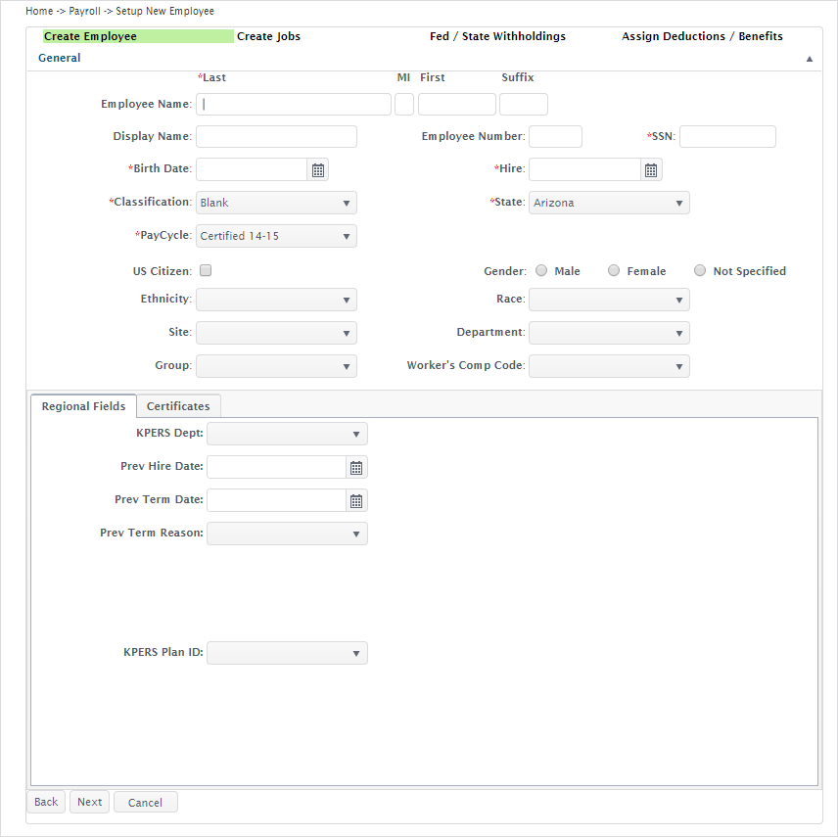This screenshot has height=837, width=838.
Task: Open the Prev Term Date calendar icon
Action: click(356, 501)
